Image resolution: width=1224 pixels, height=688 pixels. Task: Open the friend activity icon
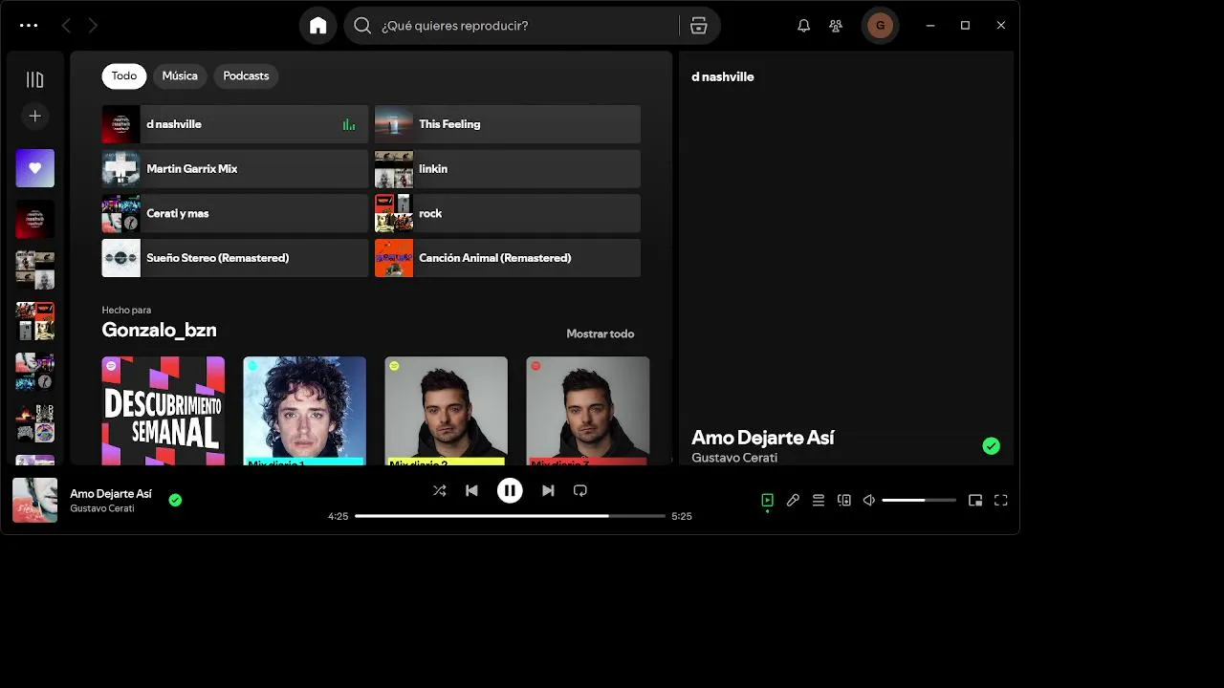[x=836, y=26]
